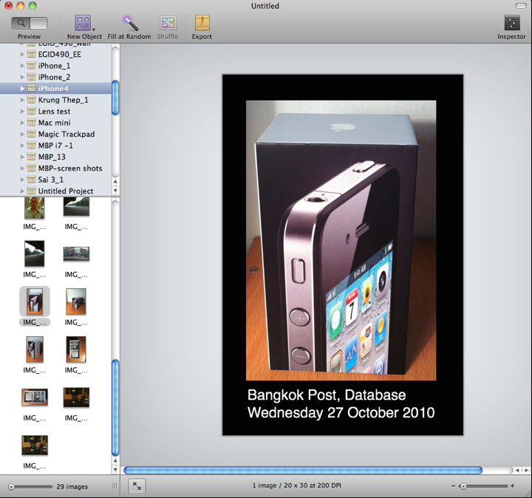The height and width of the screenshot is (498, 532).
Task: Click the zoom in plus button
Action: pos(513,486)
